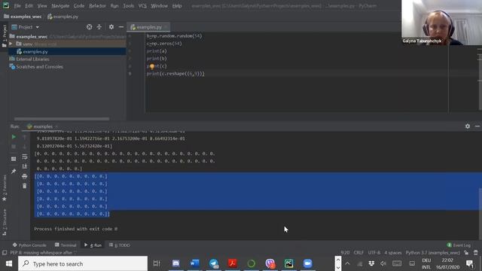Open the Code menu
The width and height of the screenshot is (482, 271).
pyautogui.click(x=78, y=6)
